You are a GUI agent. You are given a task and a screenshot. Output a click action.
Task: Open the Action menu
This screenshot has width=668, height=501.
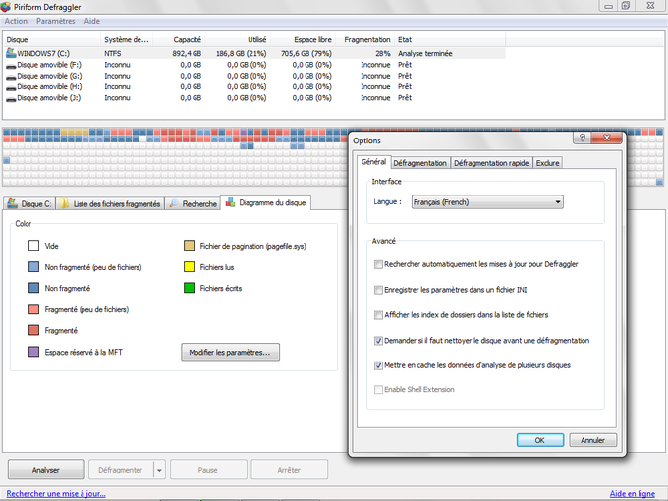click(x=16, y=21)
